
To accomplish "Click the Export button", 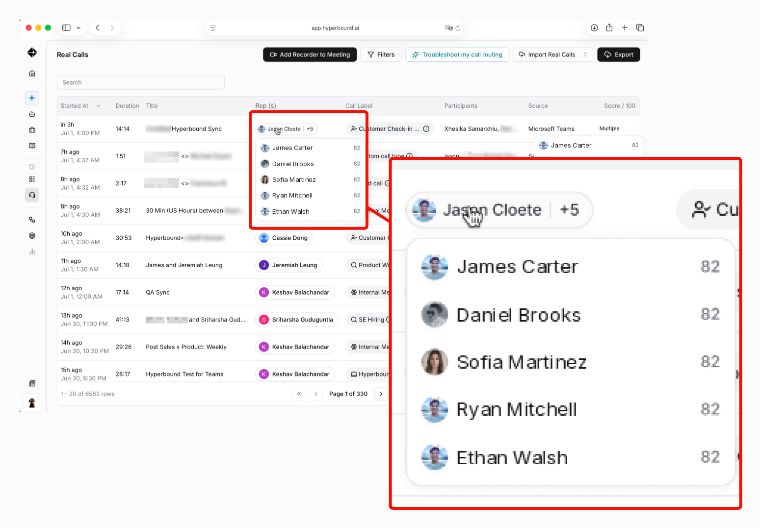I will (x=619, y=55).
